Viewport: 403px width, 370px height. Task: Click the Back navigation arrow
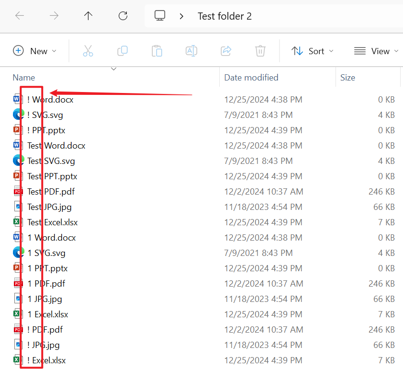click(x=20, y=16)
